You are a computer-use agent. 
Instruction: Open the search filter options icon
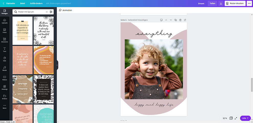point(51,12)
